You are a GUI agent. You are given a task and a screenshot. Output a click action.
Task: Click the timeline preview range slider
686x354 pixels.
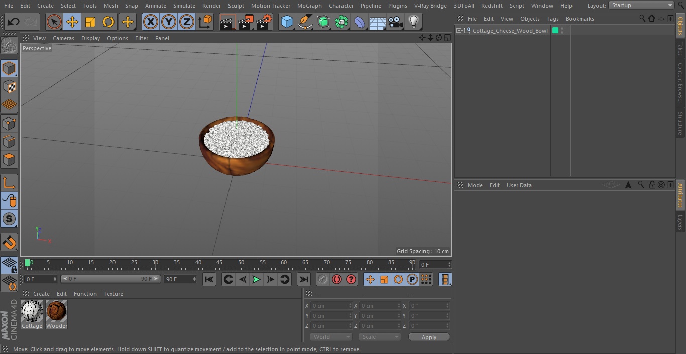(110, 279)
